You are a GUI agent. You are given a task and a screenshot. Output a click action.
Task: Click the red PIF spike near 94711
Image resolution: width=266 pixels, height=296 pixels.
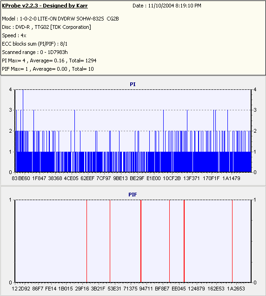click(141, 241)
